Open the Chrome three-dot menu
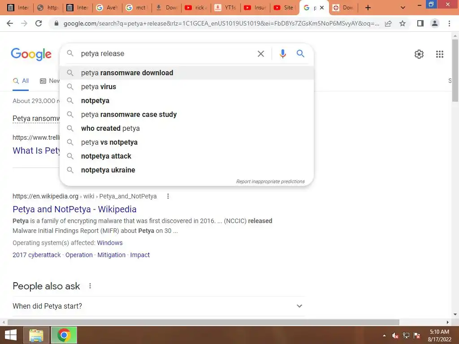Viewport: 459px width, 344px height. click(x=449, y=23)
